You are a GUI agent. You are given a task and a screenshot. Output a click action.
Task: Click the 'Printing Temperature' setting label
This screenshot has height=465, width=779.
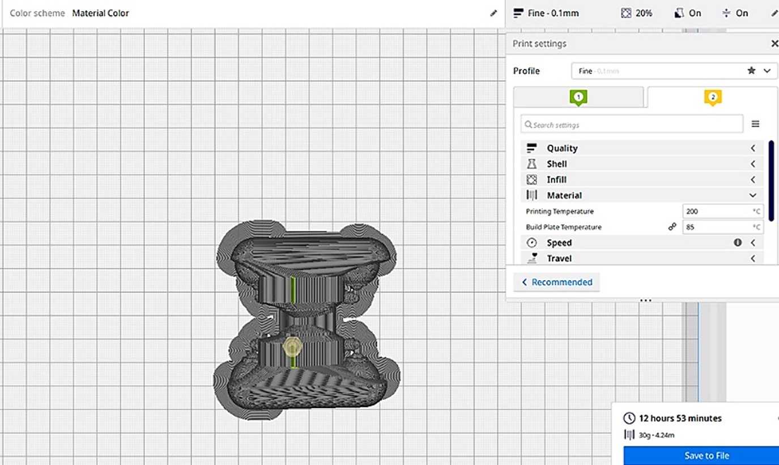(x=560, y=211)
